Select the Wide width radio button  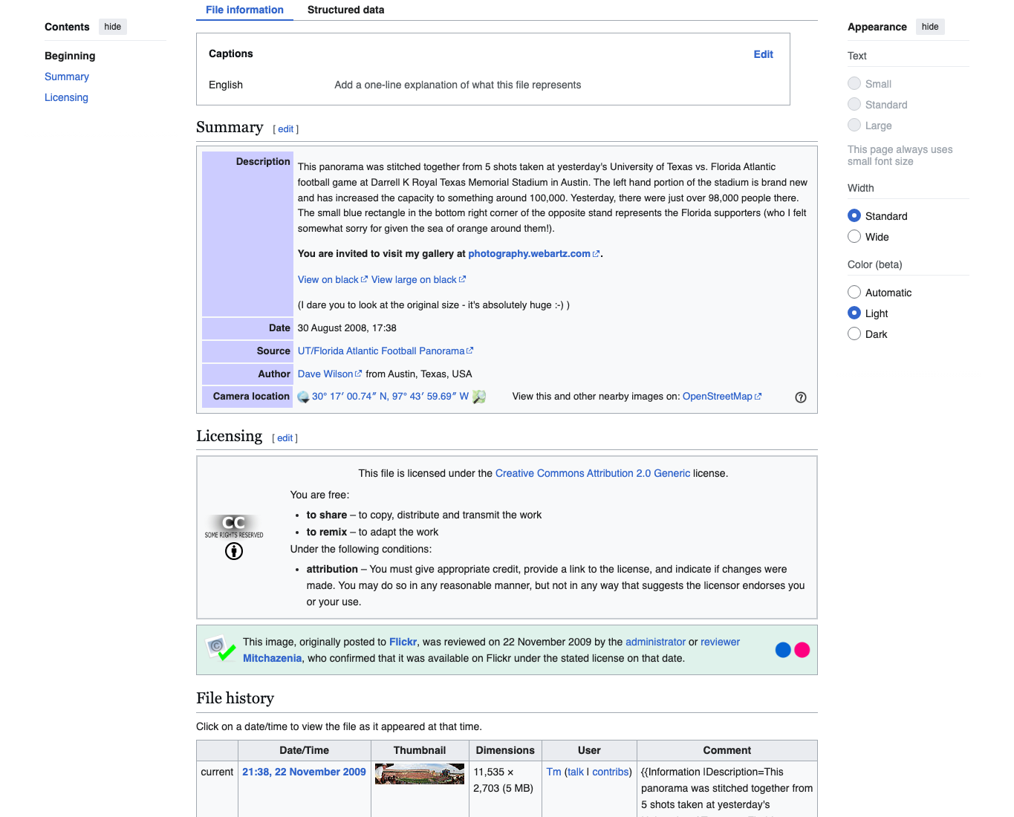pyautogui.click(x=854, y=236)
